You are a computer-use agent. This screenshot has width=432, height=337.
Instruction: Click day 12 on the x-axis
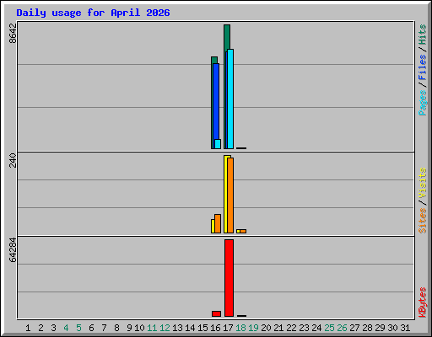[x=165, y=328]
